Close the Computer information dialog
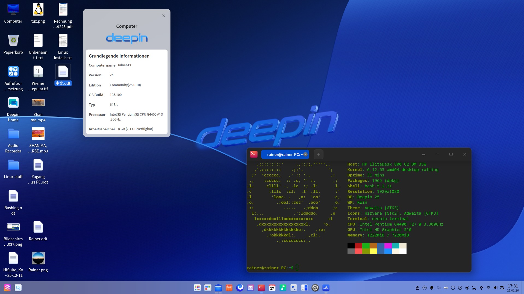Viewport: 524px width, 294px height. pyautogui.click(x=164, y=16)
